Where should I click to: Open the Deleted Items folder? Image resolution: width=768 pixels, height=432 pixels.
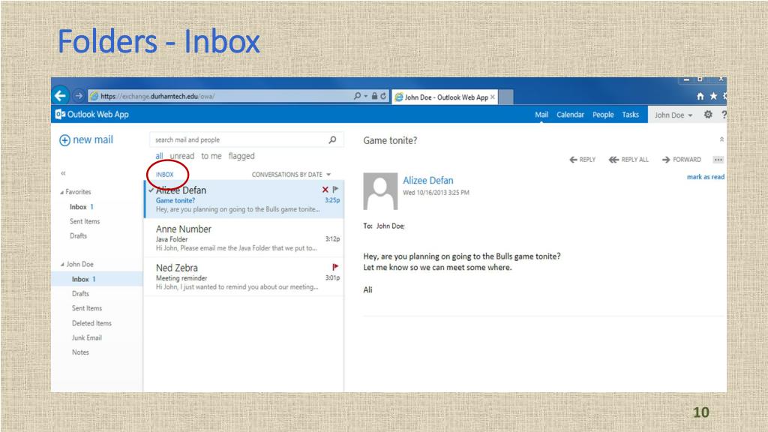91,323
